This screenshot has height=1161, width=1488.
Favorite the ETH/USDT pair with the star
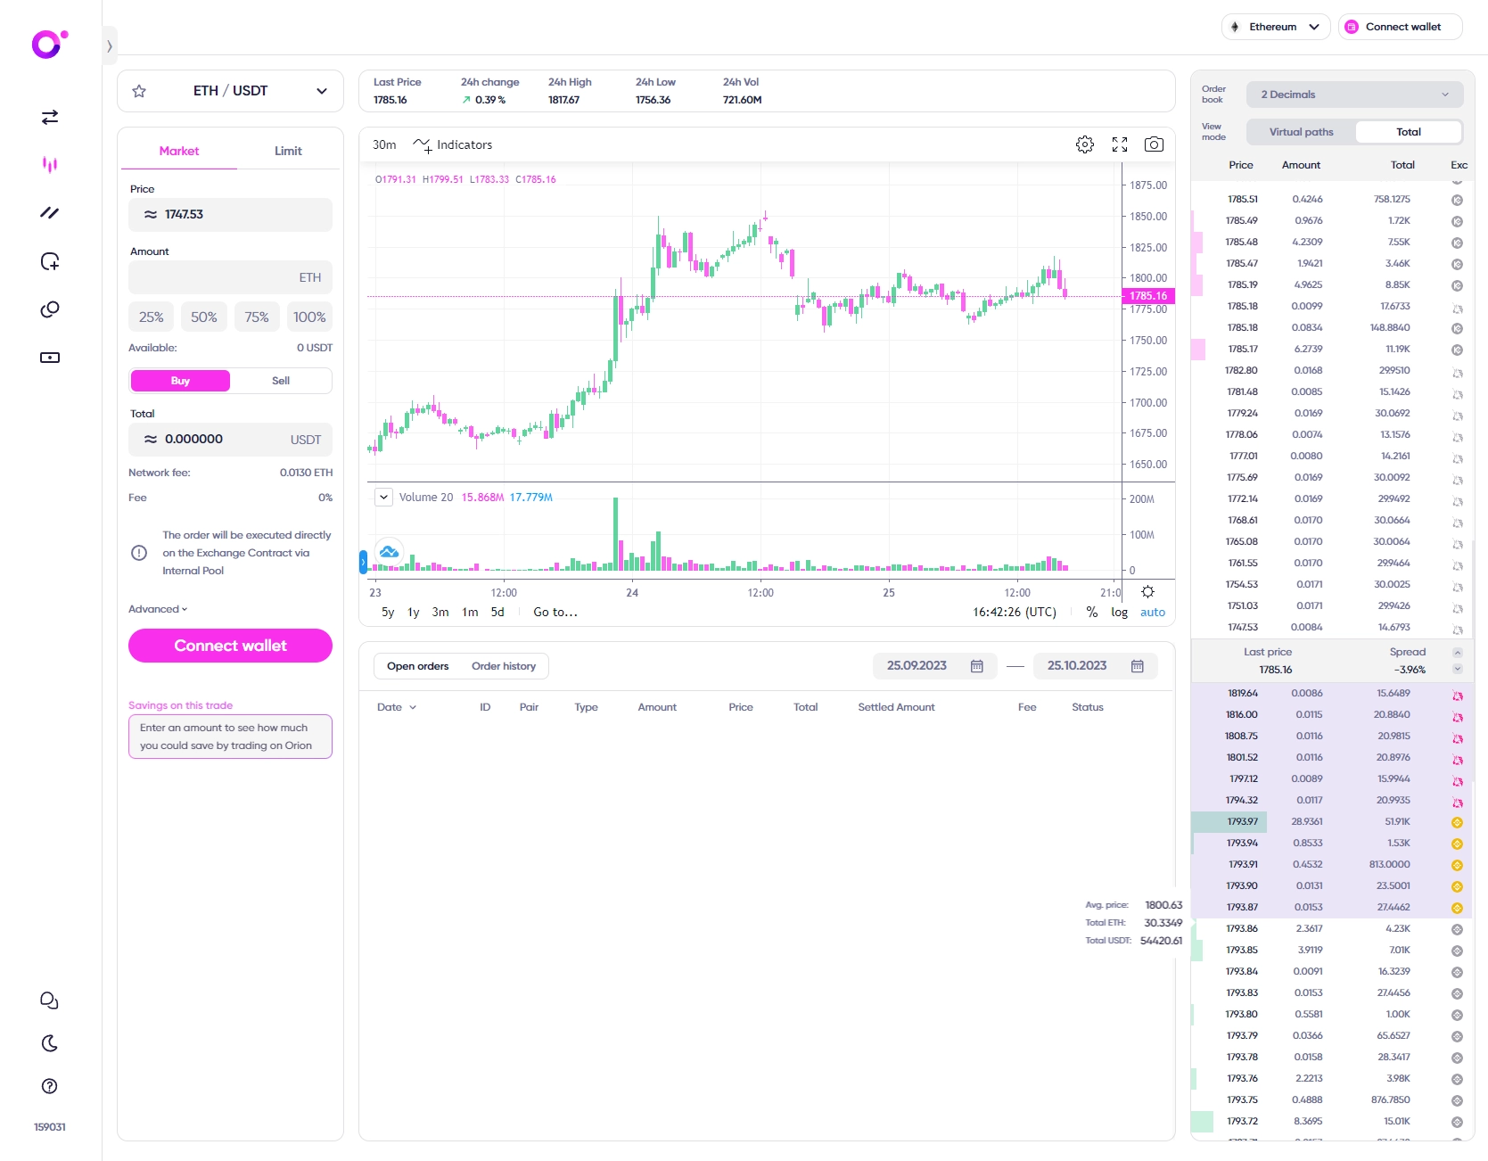pyautogui.click(x=139, y=90)
